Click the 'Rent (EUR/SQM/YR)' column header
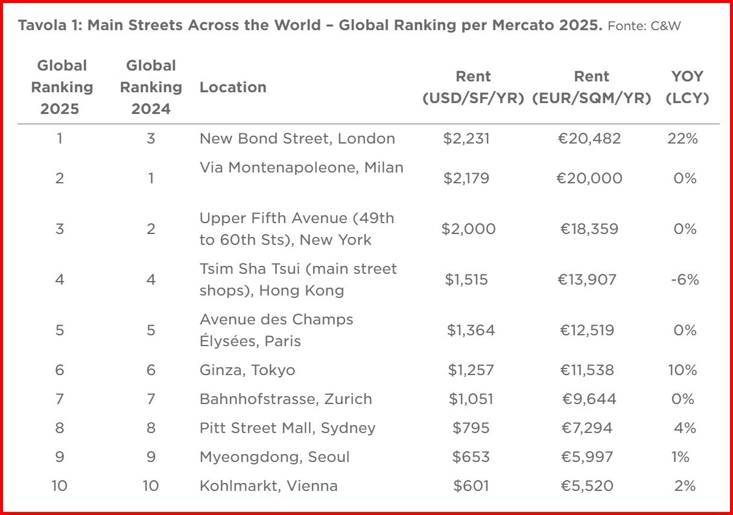This screenshot has width=733, height=515. tap(591, 87)
